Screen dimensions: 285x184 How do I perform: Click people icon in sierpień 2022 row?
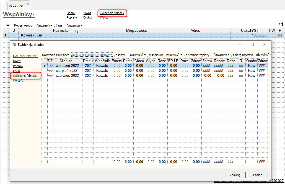click(241, 70)
